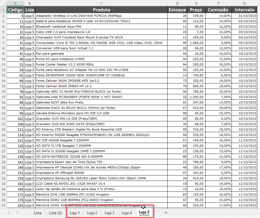260x218 pixels.
Task: Select cell HD IDE 400GB Seagate 7.200RPM
Action: click(102, 140)
